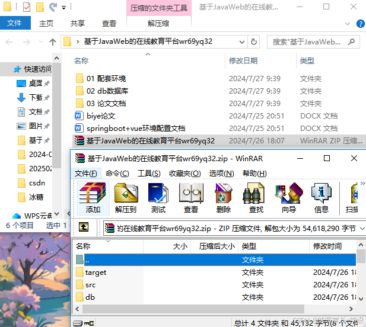366x327 pixels.
Task: Open WPS云盘 in the navigation pane
Action: click(33, 216)
